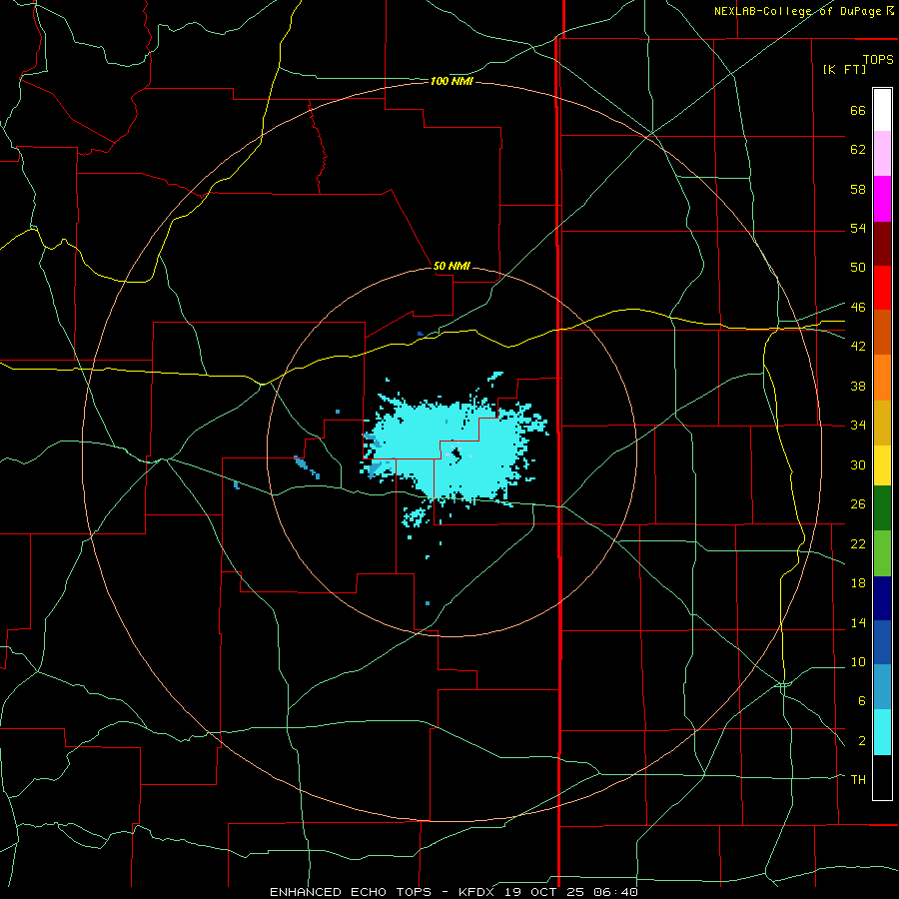Click the black hole inside the cyan echo
The image size is (899, 899).
(x=456, y=454)
